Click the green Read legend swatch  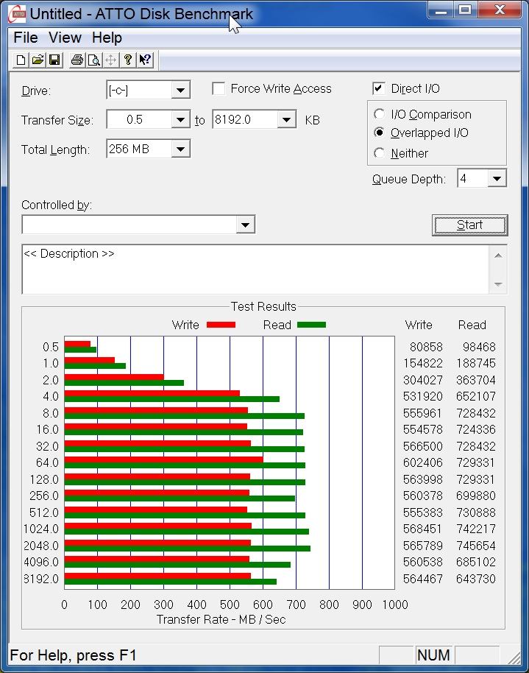pyautogui.click(x=311, y=325)
